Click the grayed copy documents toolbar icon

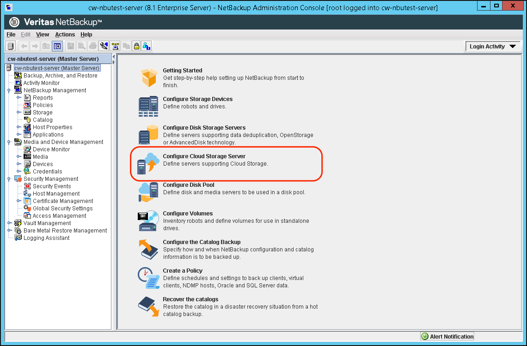(x=126, y=46)
